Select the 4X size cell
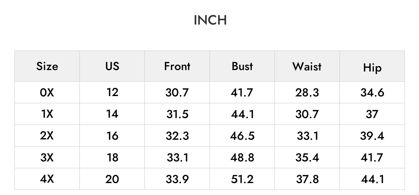Screen dimensions: 419x195 47,179
